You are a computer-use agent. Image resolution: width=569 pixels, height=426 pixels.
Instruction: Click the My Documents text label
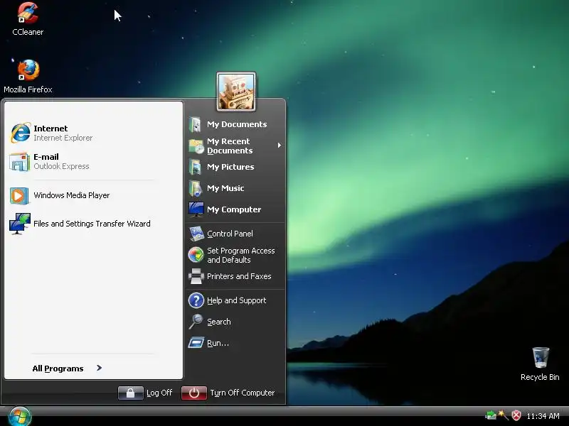click(x=237, y=124)
